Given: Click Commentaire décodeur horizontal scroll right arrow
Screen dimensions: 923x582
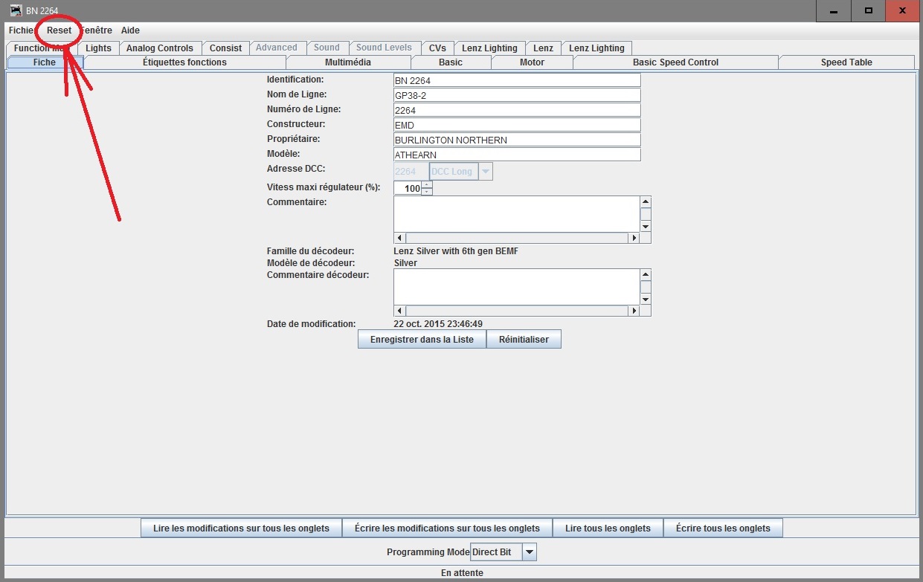Looking at the screenshot, I should coord(634,311).
